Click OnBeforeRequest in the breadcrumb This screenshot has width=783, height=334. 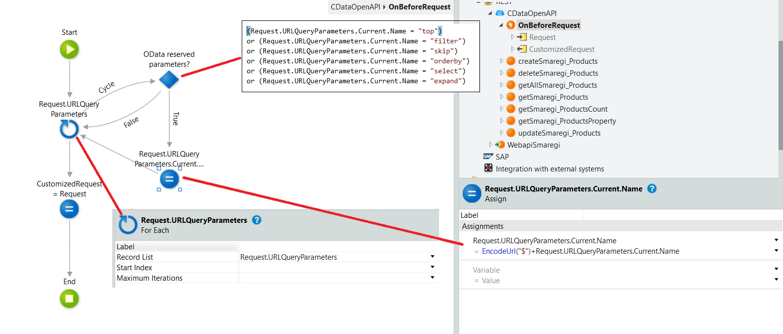click(x=419, y=6)
